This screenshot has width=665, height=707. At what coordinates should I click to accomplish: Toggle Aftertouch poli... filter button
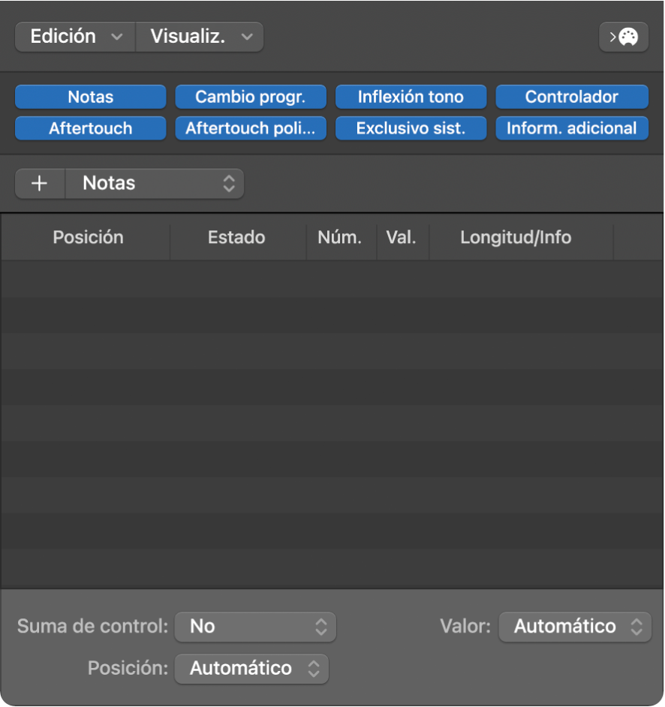[251, 128]
